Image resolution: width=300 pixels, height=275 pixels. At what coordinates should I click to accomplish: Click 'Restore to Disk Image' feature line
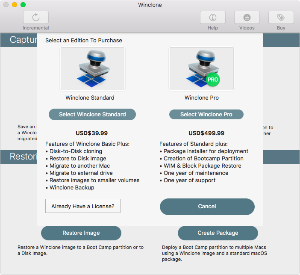click(x=78, y=159)
